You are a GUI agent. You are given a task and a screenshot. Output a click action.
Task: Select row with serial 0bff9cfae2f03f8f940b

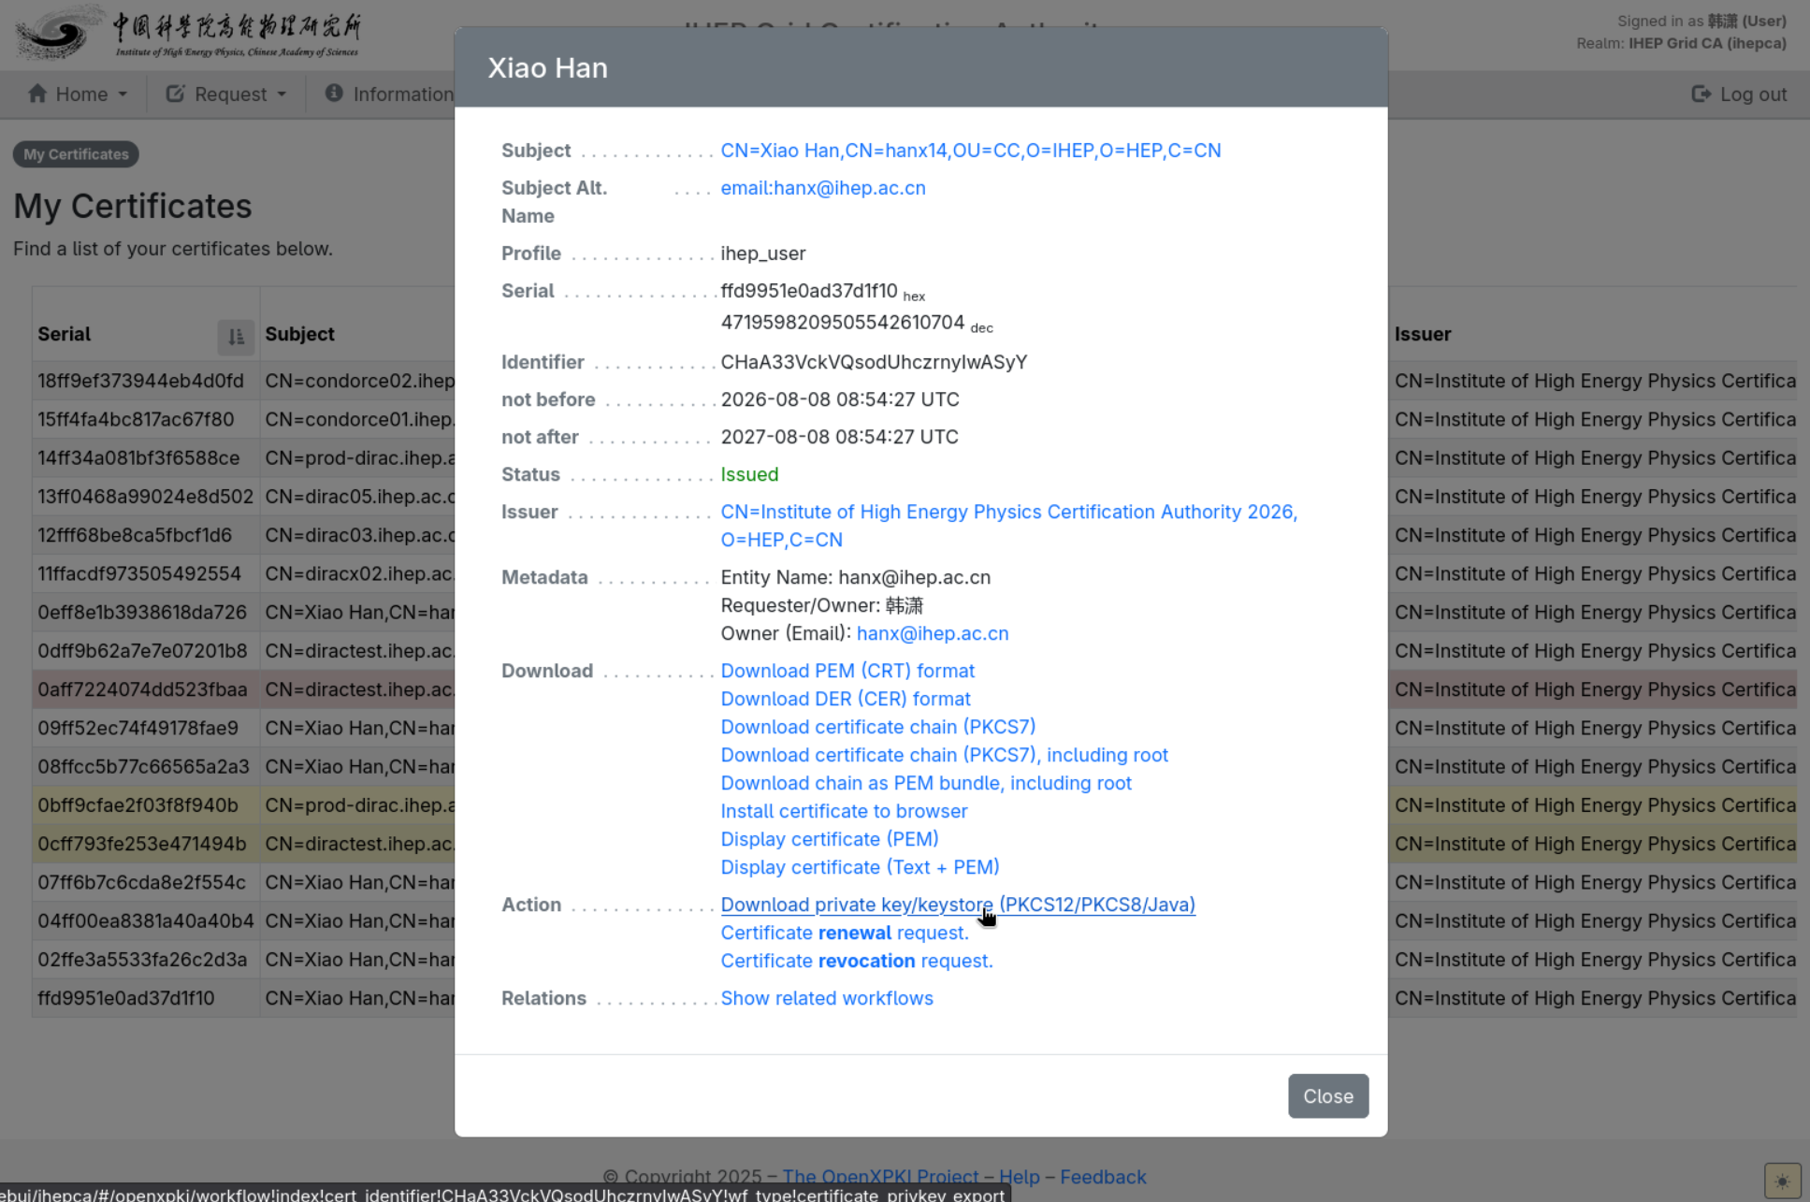[914, 804]
